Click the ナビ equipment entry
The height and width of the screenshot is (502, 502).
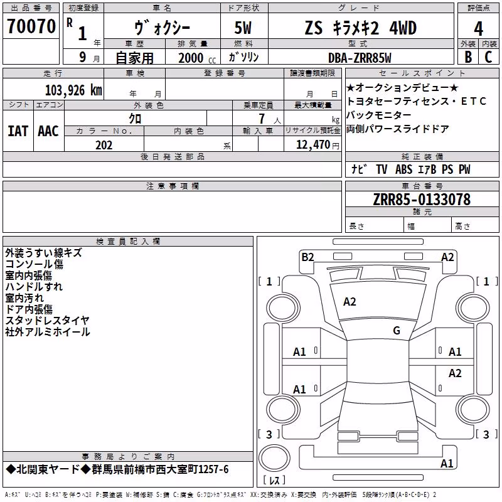point(358,169)
